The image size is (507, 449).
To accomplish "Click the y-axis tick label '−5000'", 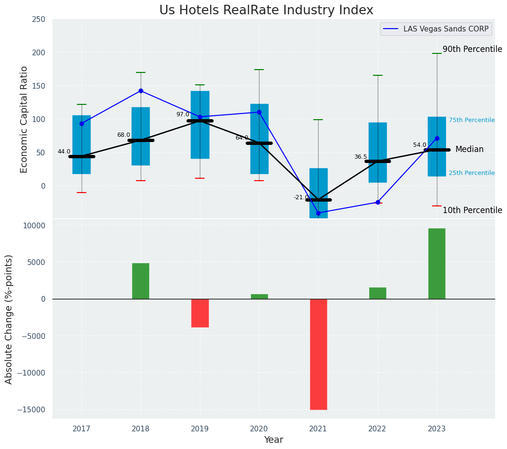I will click(x=34, y=336).
